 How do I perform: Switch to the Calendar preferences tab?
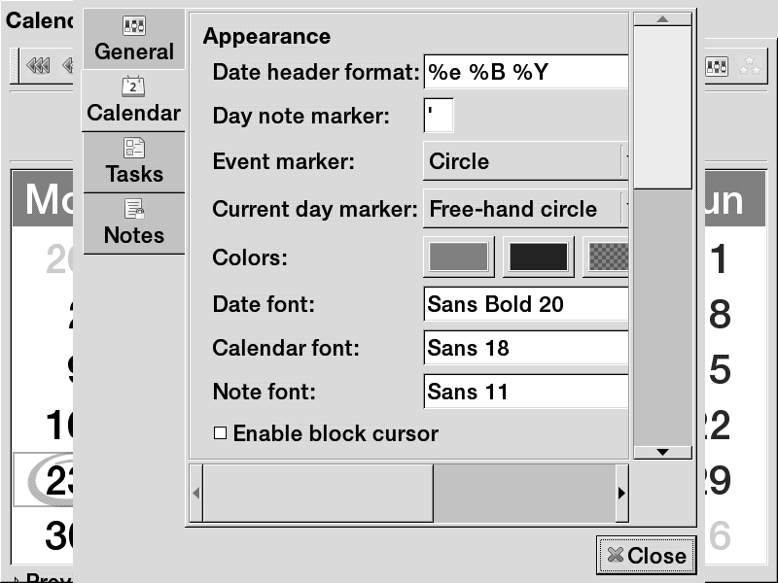pos(134,100)
